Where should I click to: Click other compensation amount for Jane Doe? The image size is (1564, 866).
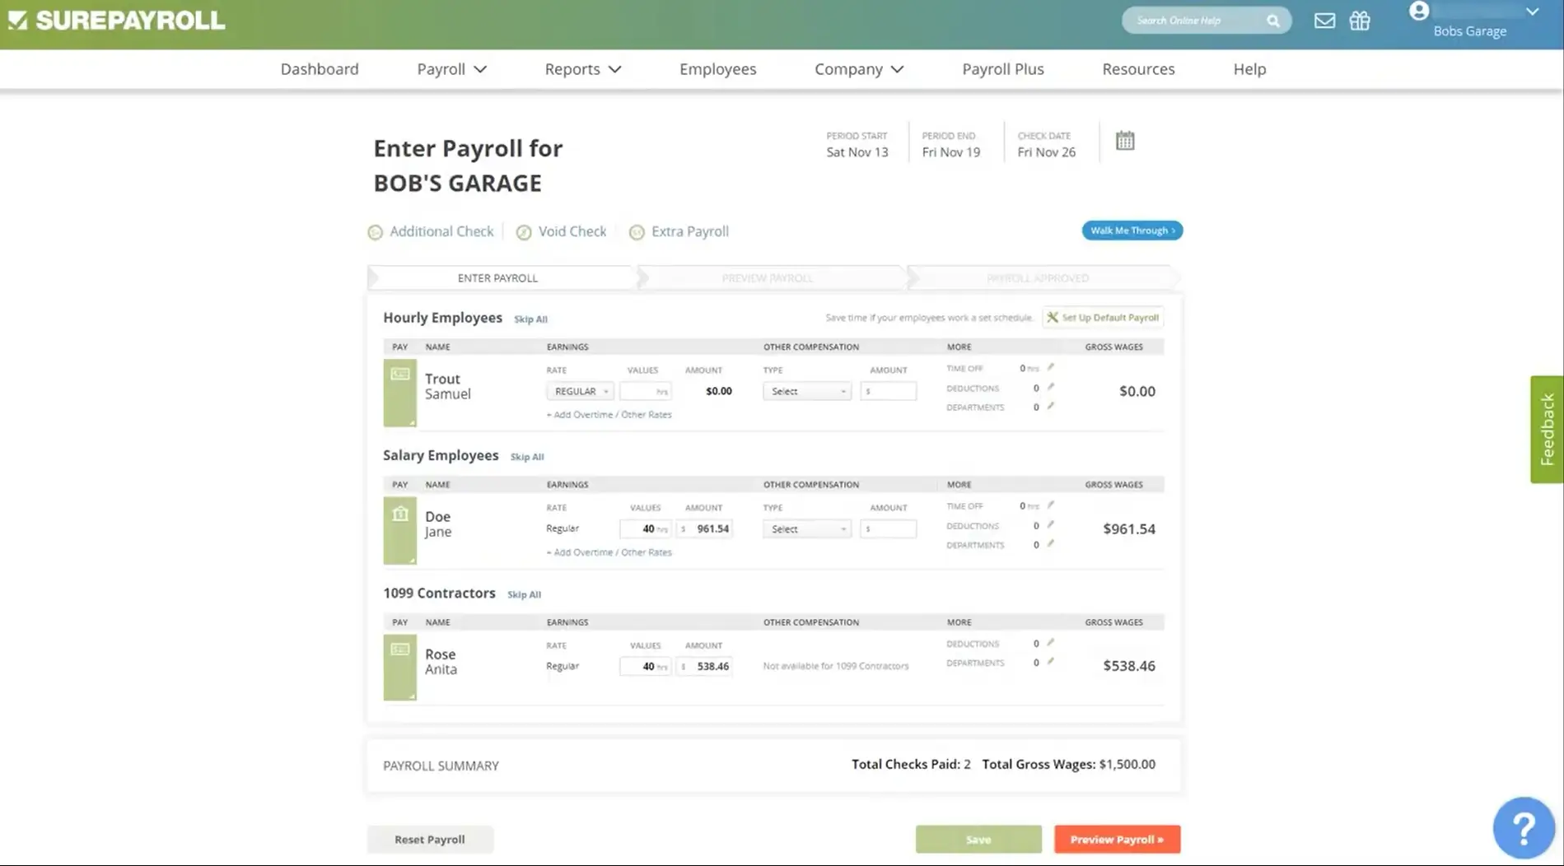coord(888,529)
